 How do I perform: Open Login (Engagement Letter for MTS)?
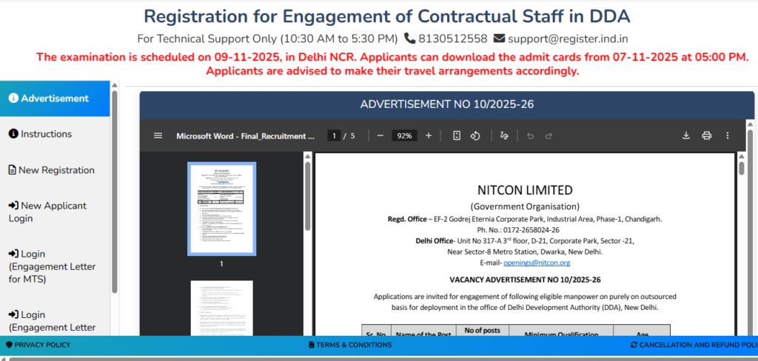click(x=55, y=266)
